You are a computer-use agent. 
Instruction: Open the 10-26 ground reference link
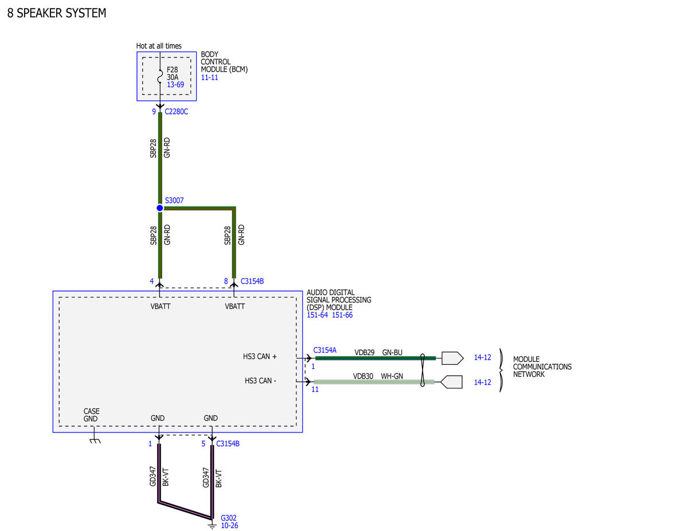(x=229, y=525)
